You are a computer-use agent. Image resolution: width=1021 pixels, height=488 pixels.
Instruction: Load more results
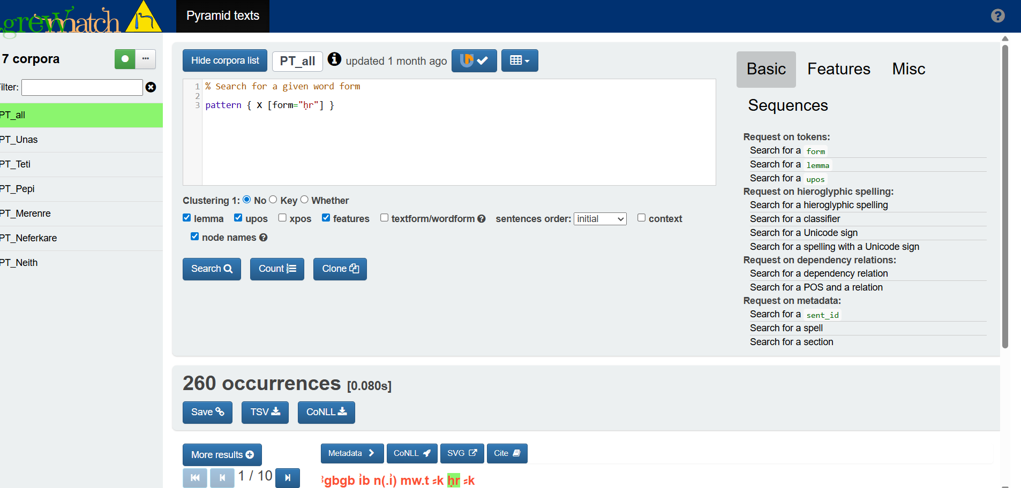tap(222, 454)
